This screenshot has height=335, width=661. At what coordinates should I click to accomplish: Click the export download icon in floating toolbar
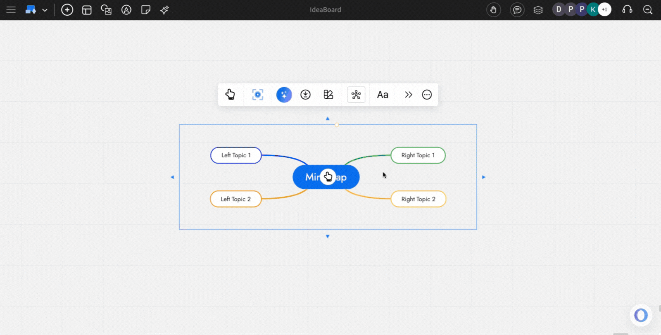tap(305, 95)
